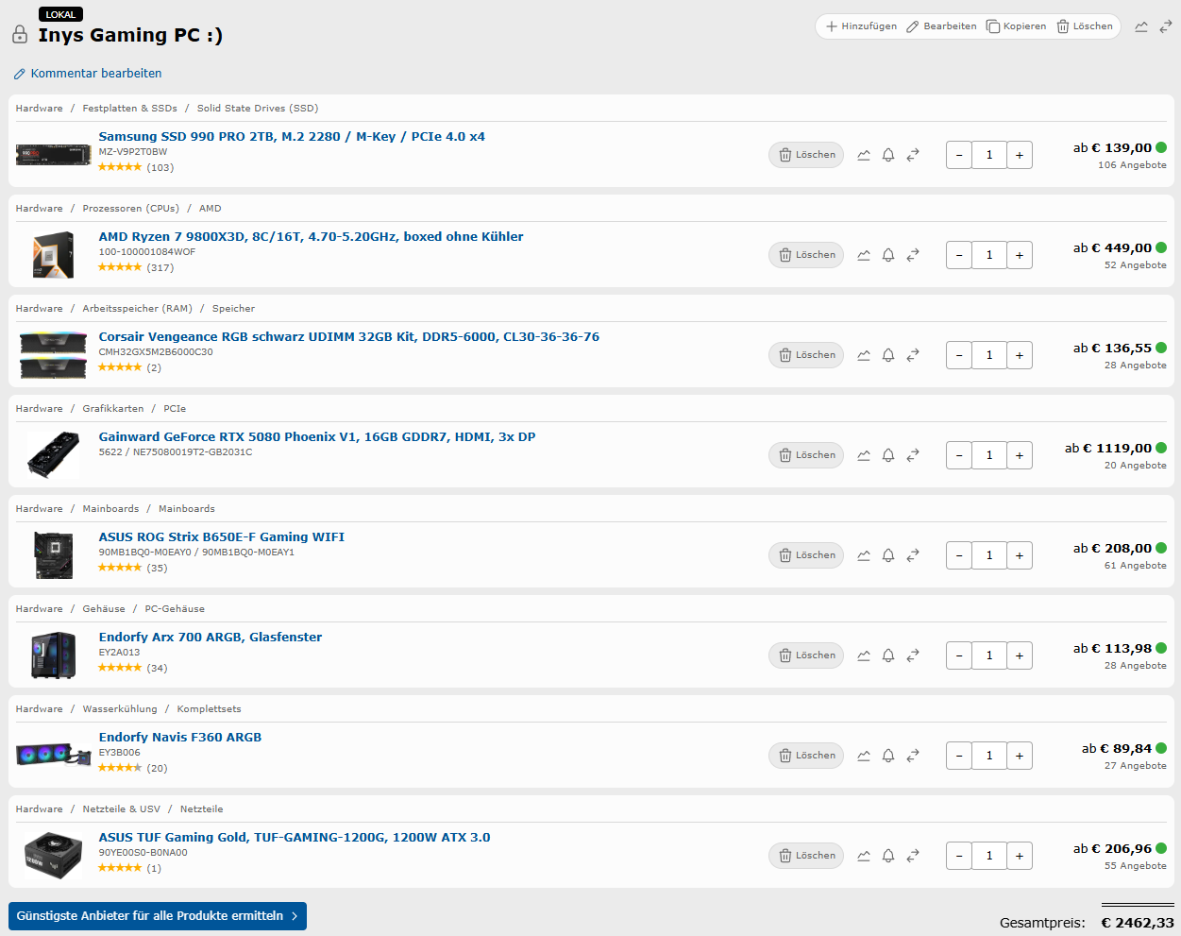Click swap arrows icon for Endorfy Arx 700
This screenshot has width=1181, height=936.
tap(913, 655)
